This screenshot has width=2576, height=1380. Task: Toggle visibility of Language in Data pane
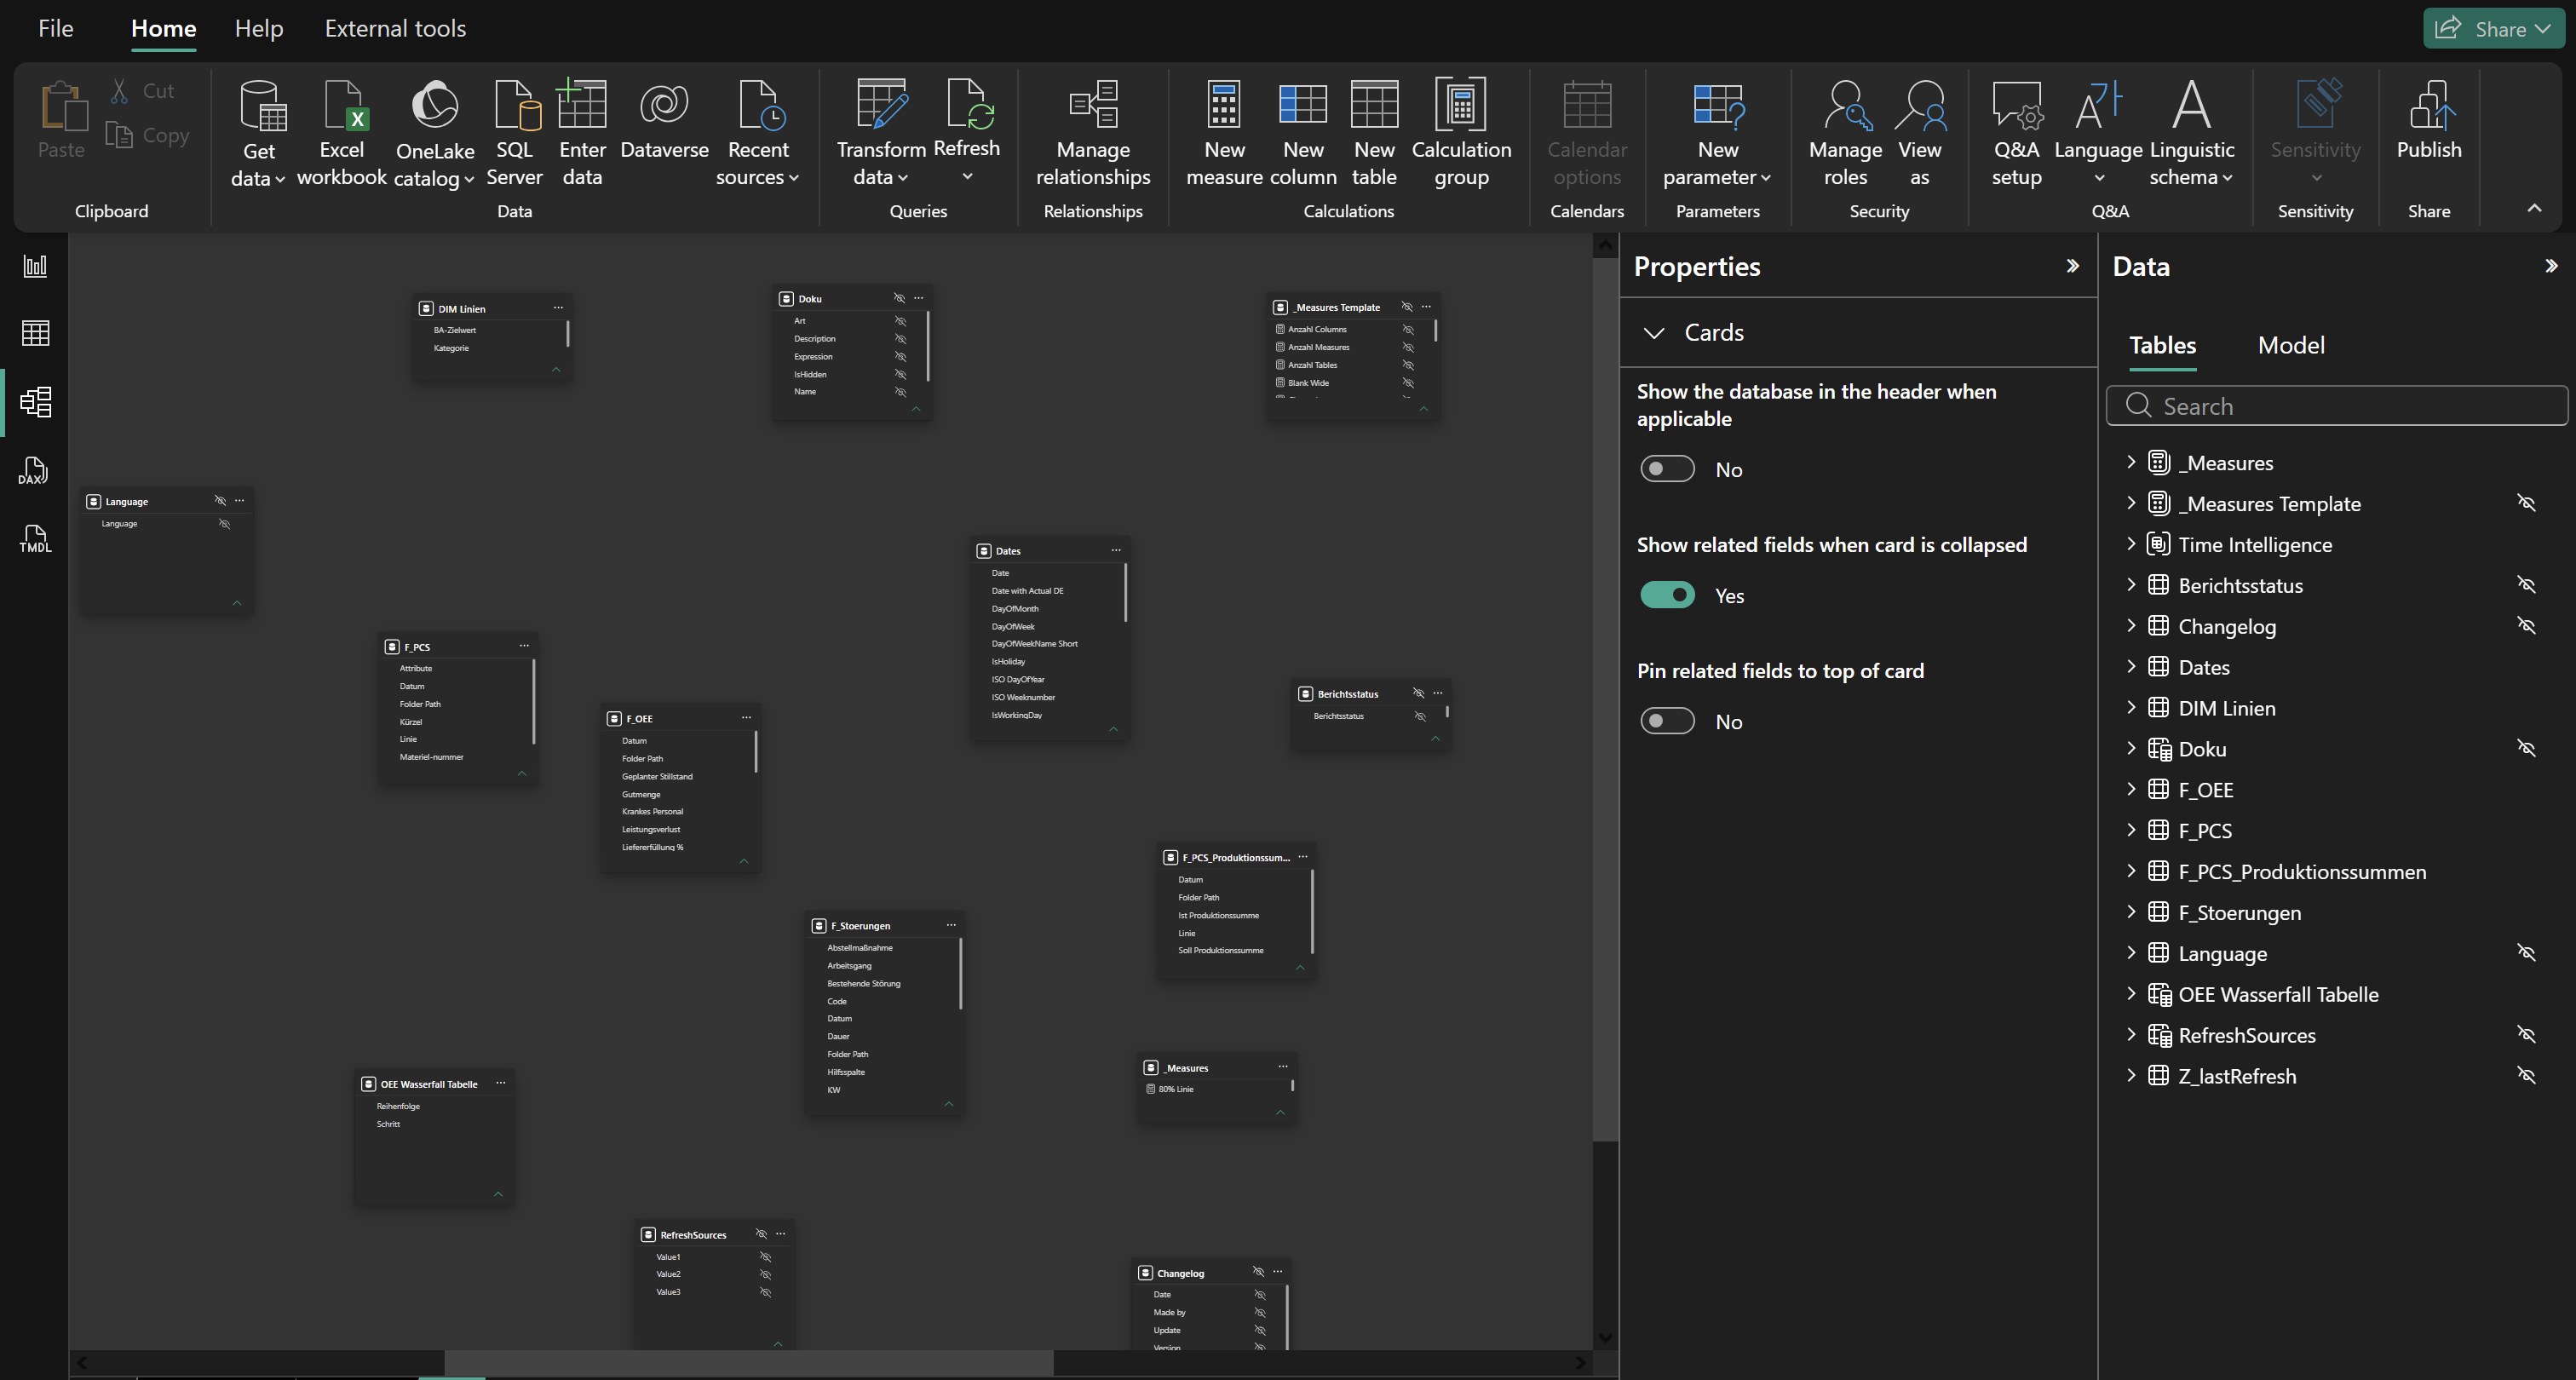click(x=2526, y=953)
